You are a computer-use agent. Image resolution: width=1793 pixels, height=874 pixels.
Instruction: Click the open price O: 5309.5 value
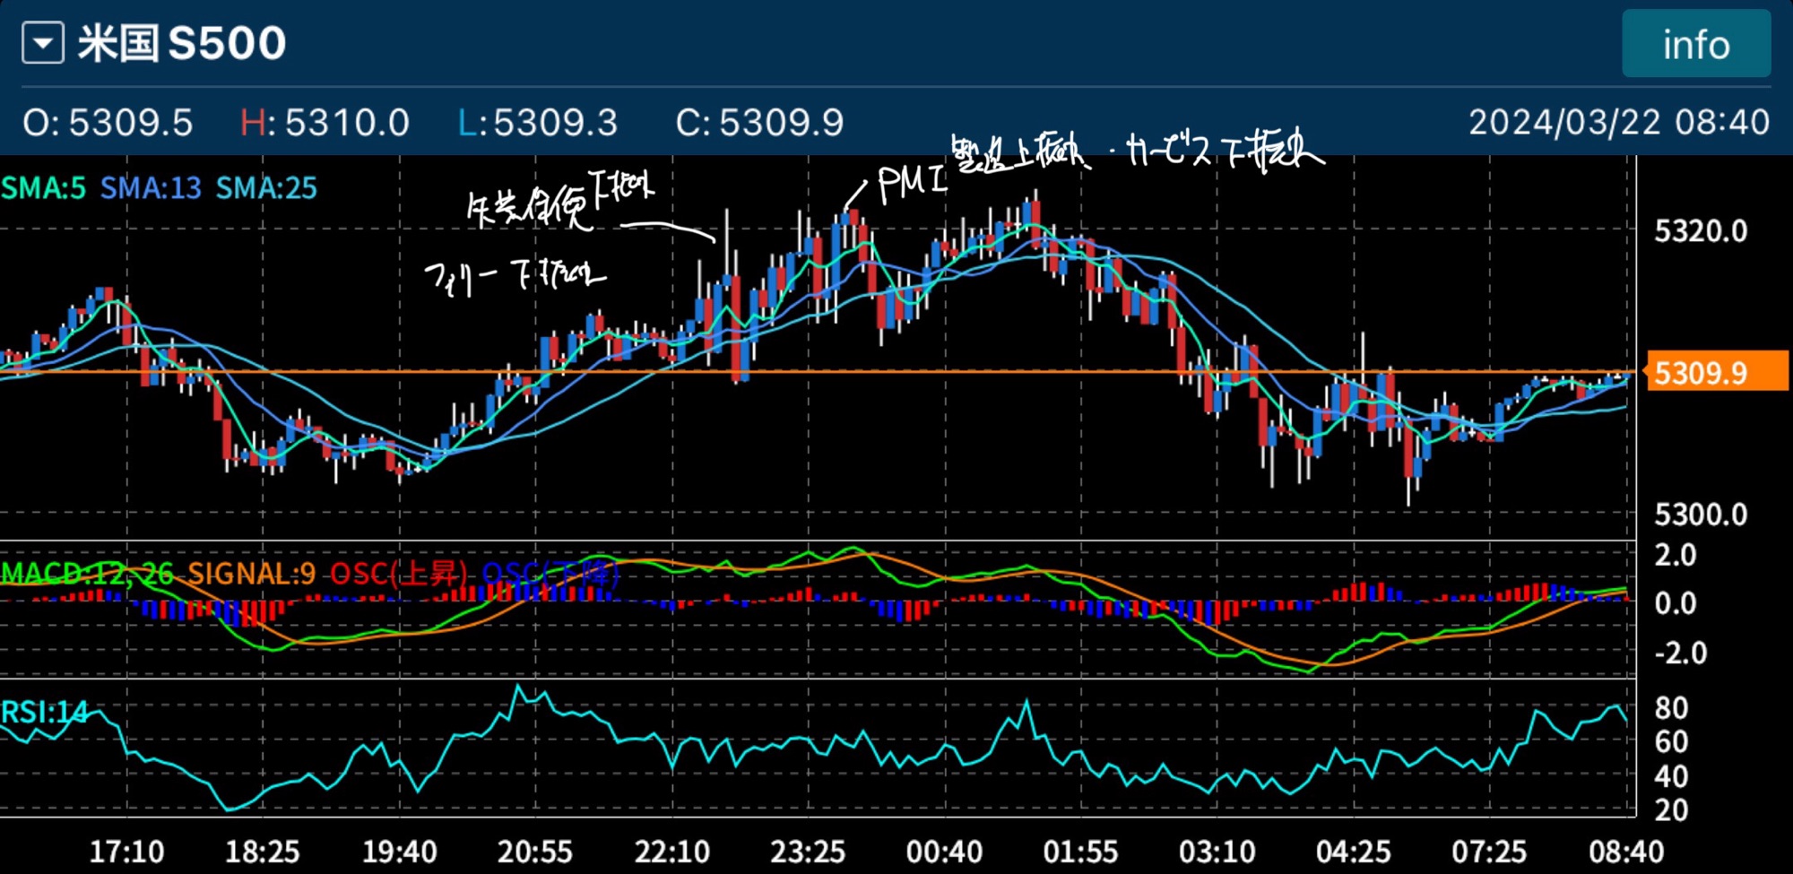(x=108, y=123)
